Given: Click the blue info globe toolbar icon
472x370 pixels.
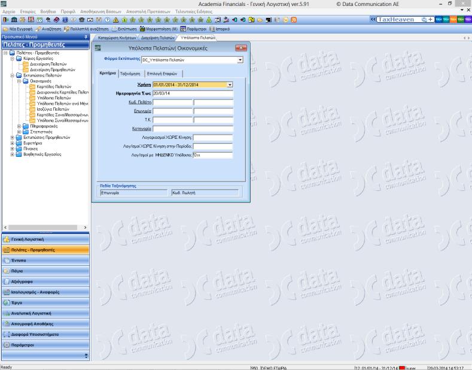Looking at the screenshot, I should pyautogui.click(x=65, y=20).
